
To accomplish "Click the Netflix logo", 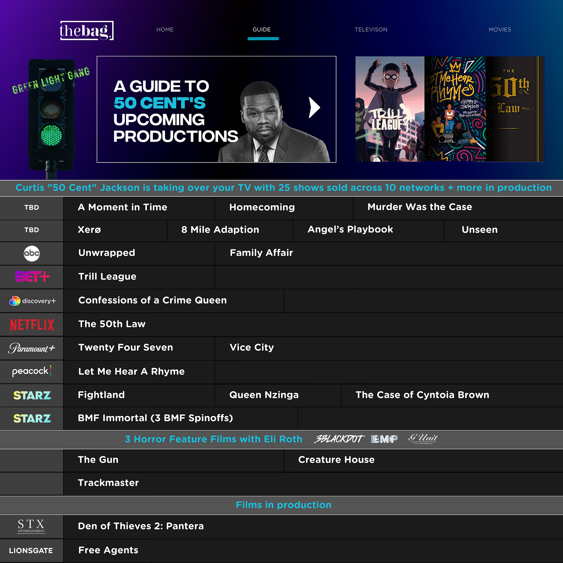I will tap(32, 325).
